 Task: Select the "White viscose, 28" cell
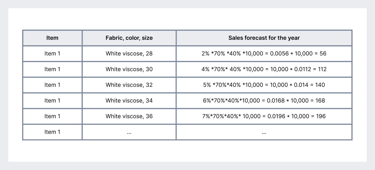[x=129, y=54]
